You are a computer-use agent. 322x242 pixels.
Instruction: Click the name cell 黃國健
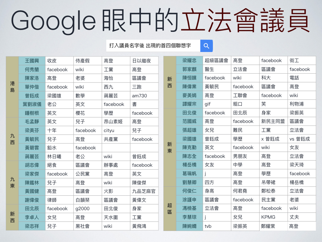[32, 191]
